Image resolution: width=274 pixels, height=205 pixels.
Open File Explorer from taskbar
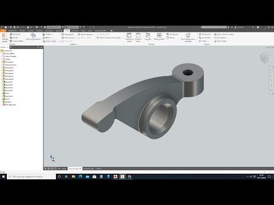[74, 177]
